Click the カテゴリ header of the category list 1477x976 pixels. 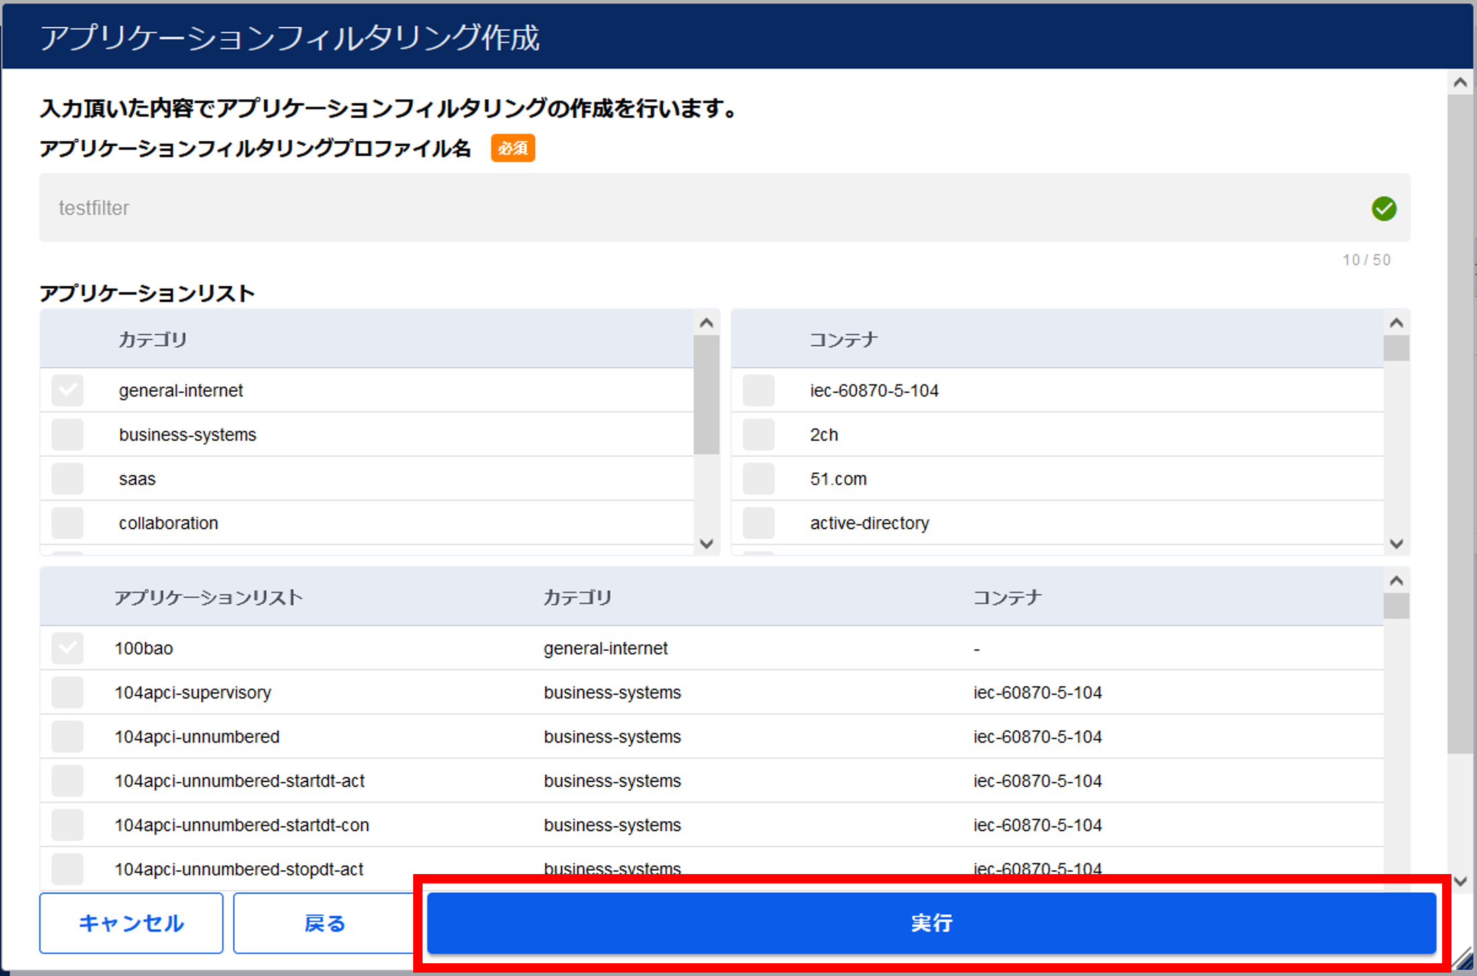click(x=153, y=339)
